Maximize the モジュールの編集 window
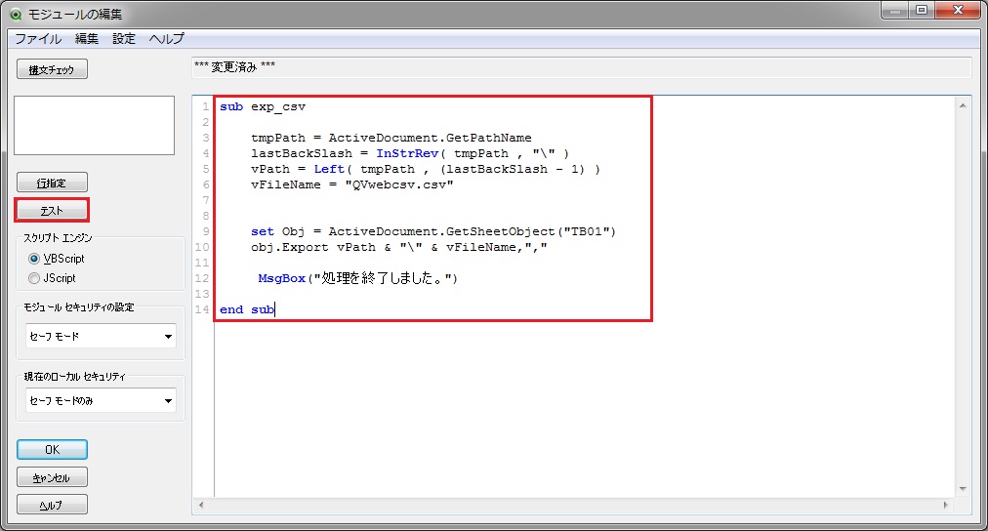This screenshot has width=988, height=531. (922, 10)
